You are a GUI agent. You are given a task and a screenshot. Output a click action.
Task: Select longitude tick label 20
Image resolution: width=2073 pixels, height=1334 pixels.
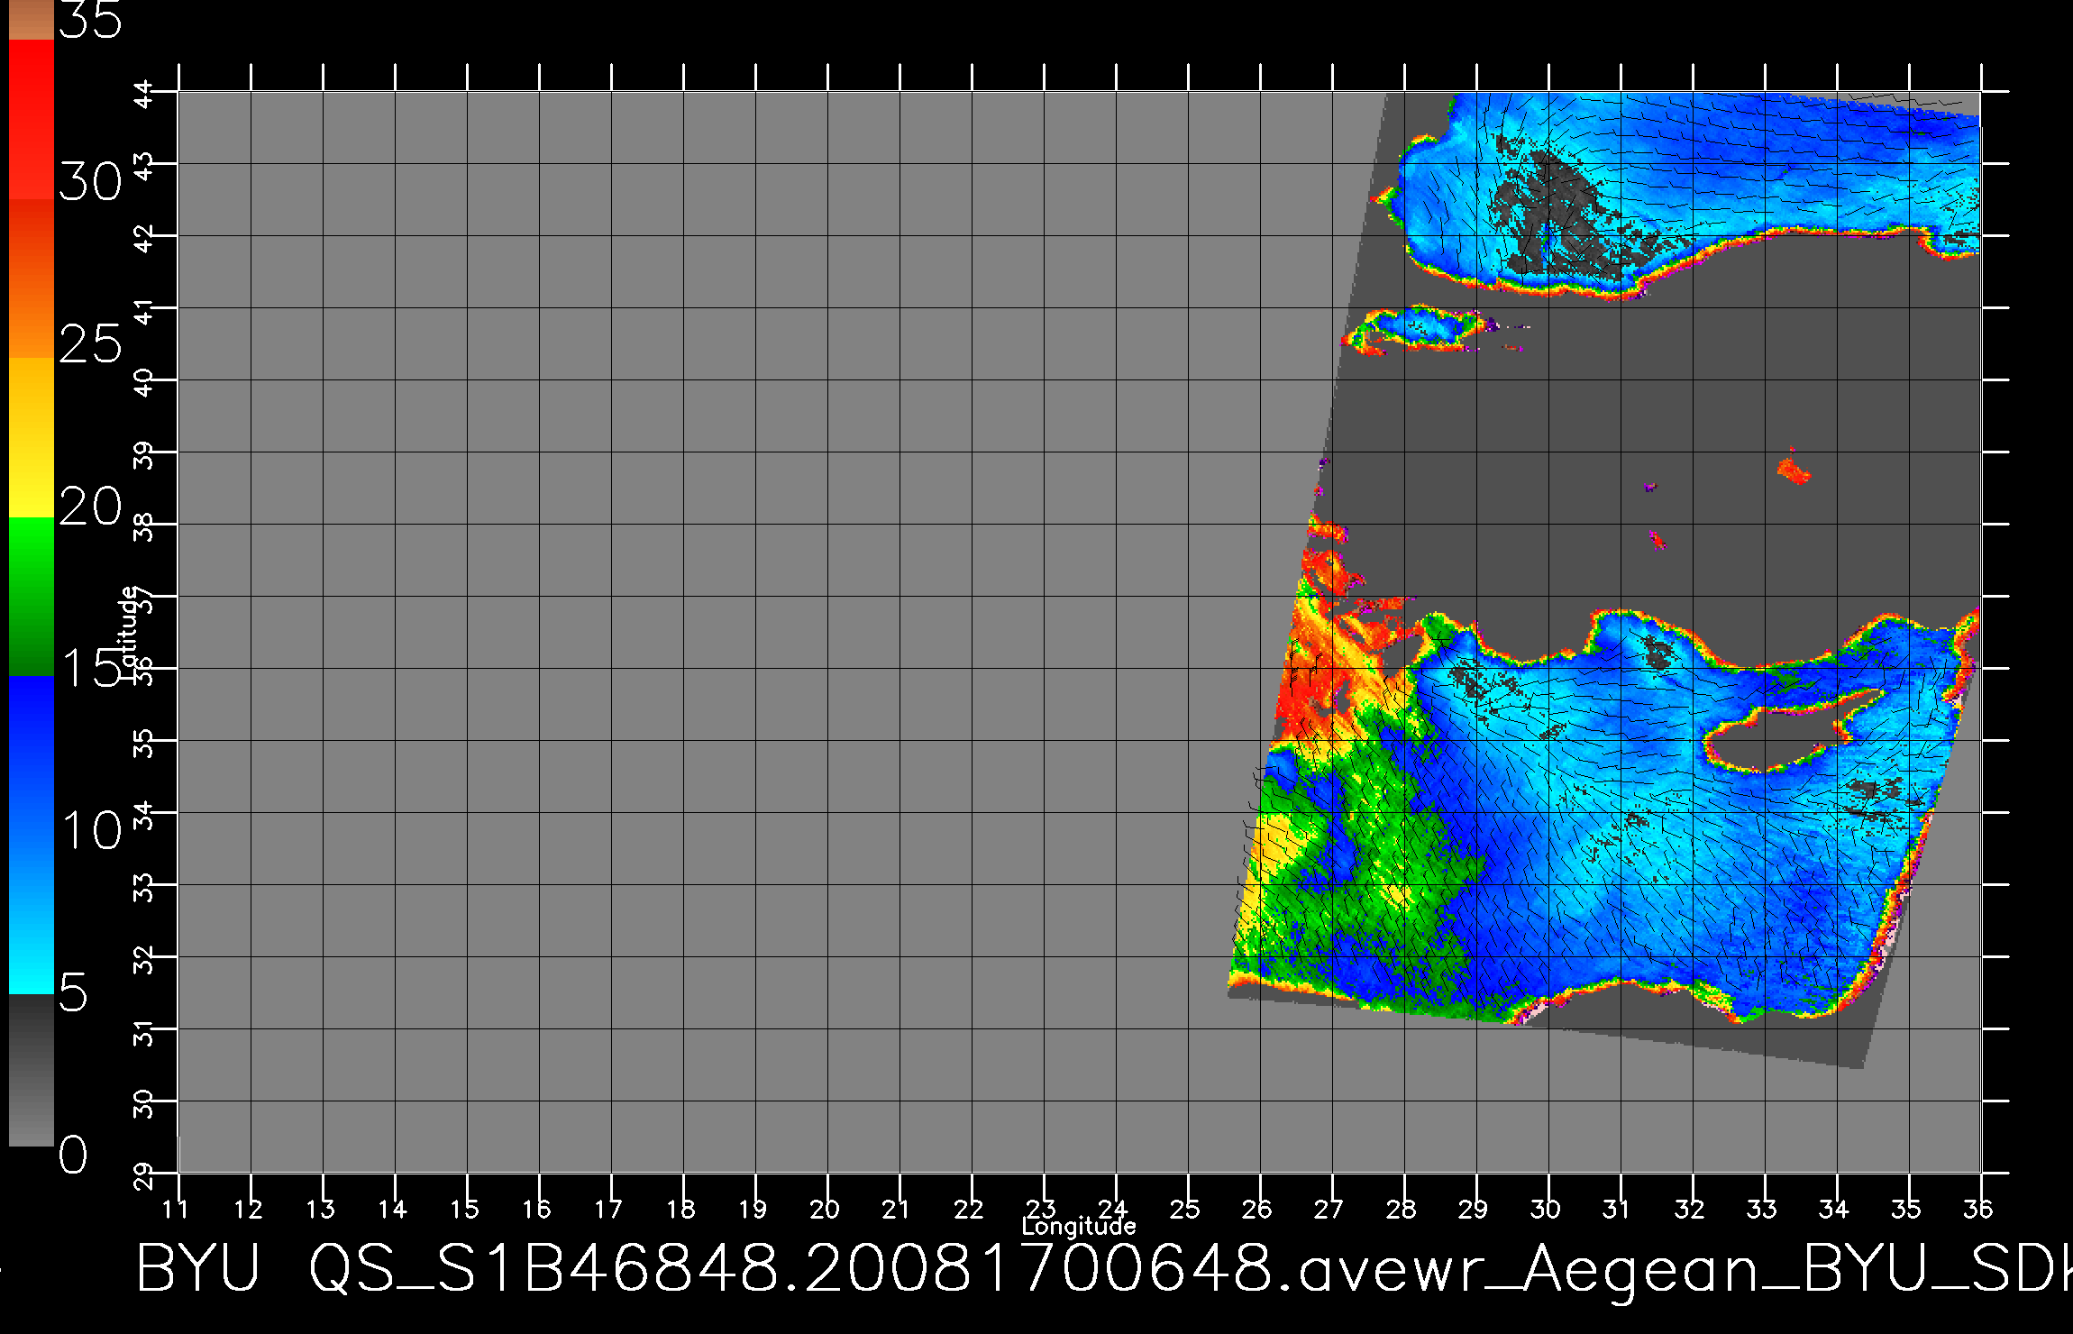[x=826, y=1209]
